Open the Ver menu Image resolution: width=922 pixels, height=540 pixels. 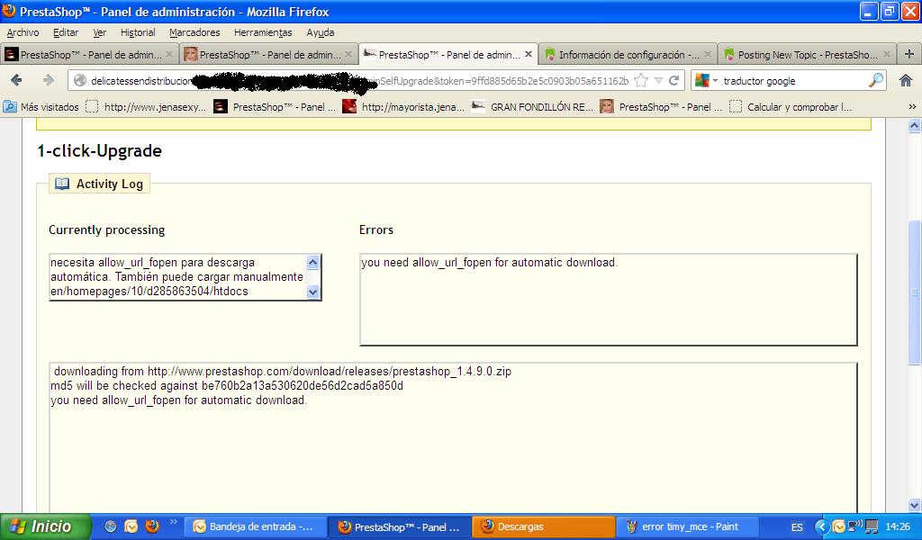tap(99, 32)
